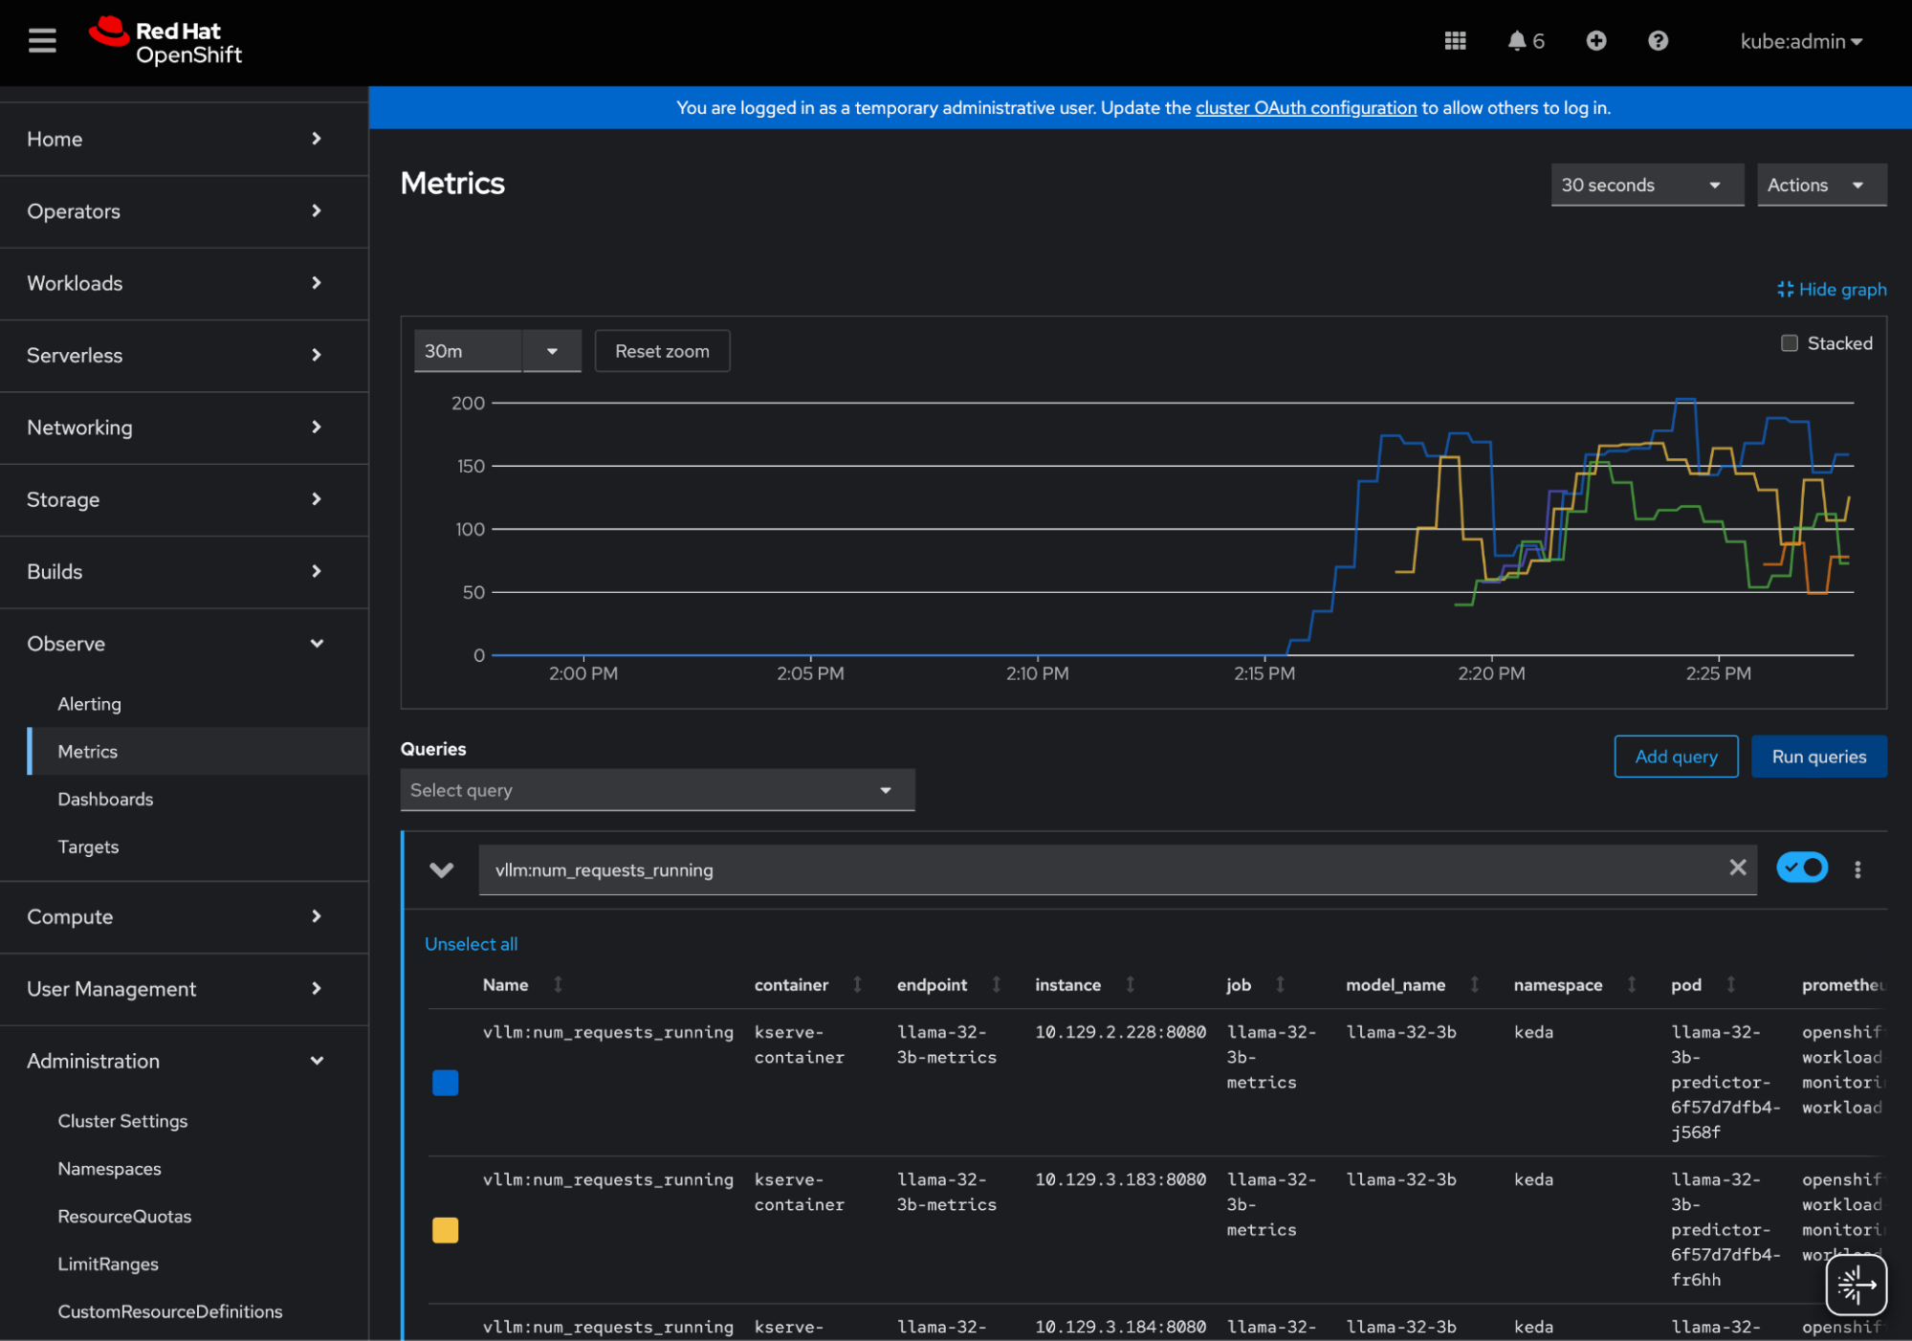Open the help question mark menu
Viewport: 1912px width, 1341px height.
pyautogui.click(x=1658, y=41)
